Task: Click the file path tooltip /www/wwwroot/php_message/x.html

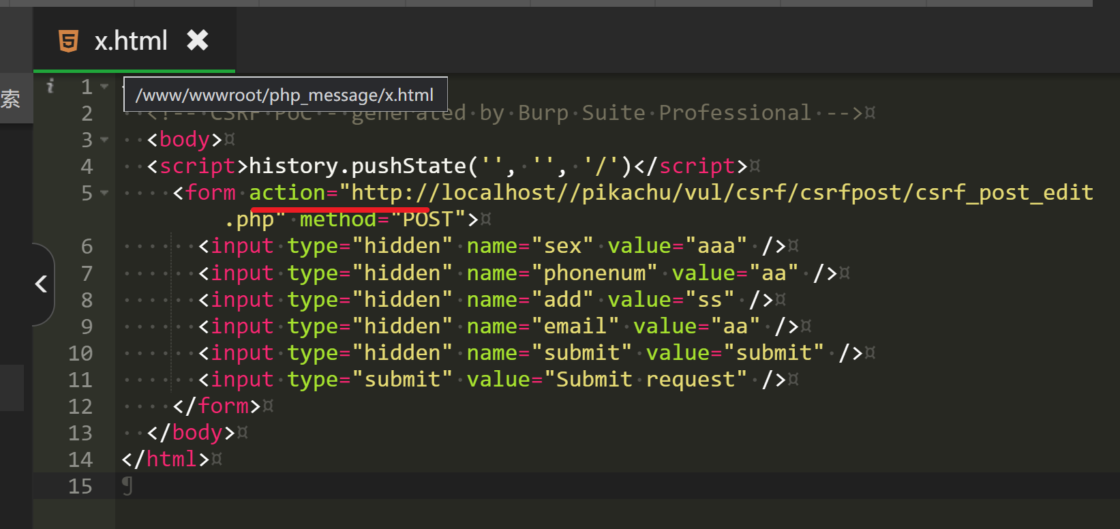Action: [285, 95]
